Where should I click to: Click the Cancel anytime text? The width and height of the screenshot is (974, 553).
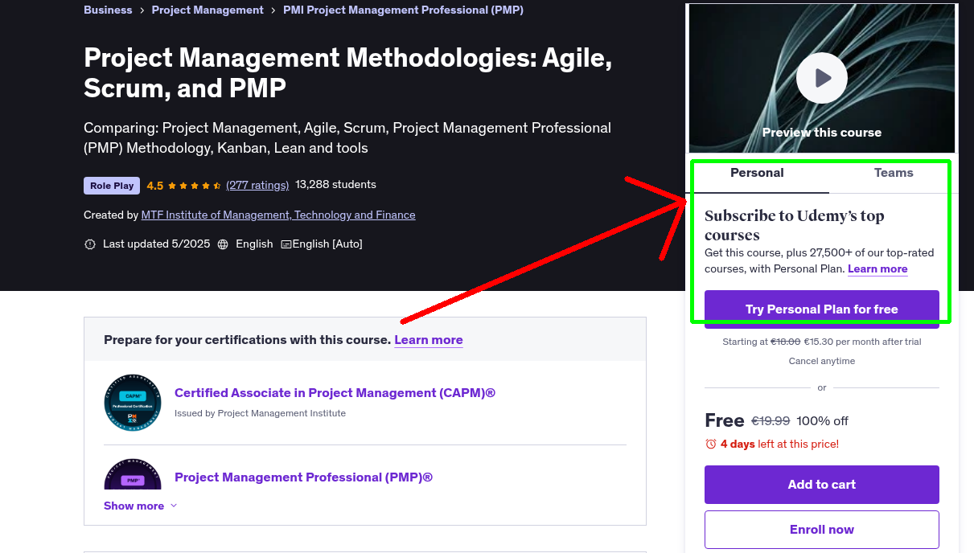coord(822,361)
